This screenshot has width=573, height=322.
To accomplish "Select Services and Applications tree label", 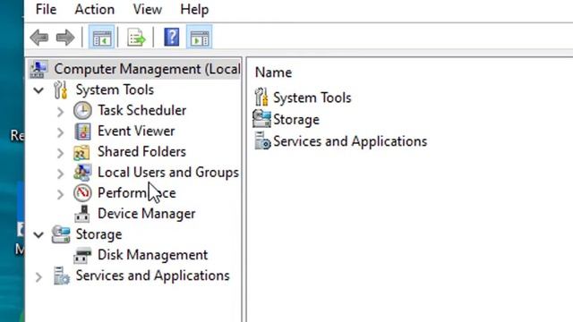I will [153, 275].
